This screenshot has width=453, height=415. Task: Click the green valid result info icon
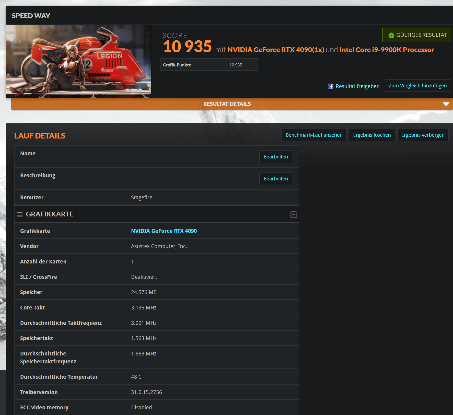pyautogui.click(x=391, y=35)
